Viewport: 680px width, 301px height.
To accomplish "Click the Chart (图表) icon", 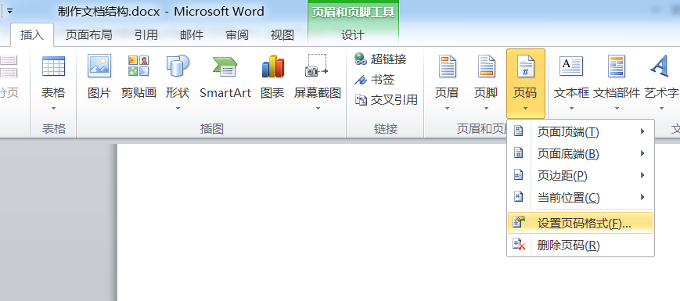I will coord(272,66).
